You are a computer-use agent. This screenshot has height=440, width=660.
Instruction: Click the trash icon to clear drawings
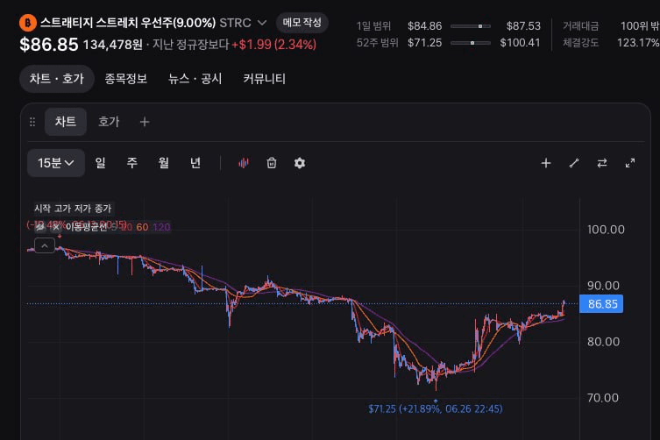pyautogui.click(x=272, y=163)
